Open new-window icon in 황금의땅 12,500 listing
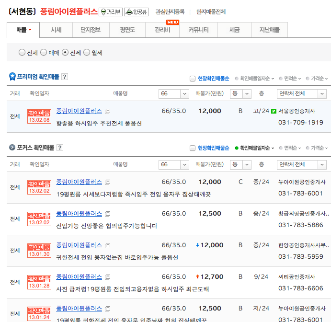Image resolution: width=331 pixels, height=322 pixels. [x=108, y=214]
